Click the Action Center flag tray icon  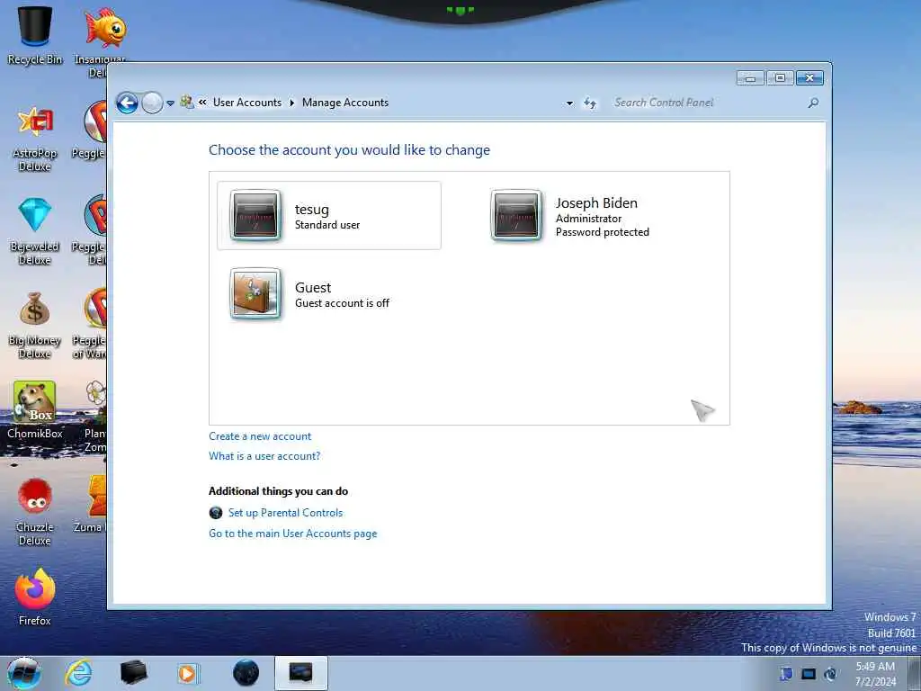coord(786,674)
